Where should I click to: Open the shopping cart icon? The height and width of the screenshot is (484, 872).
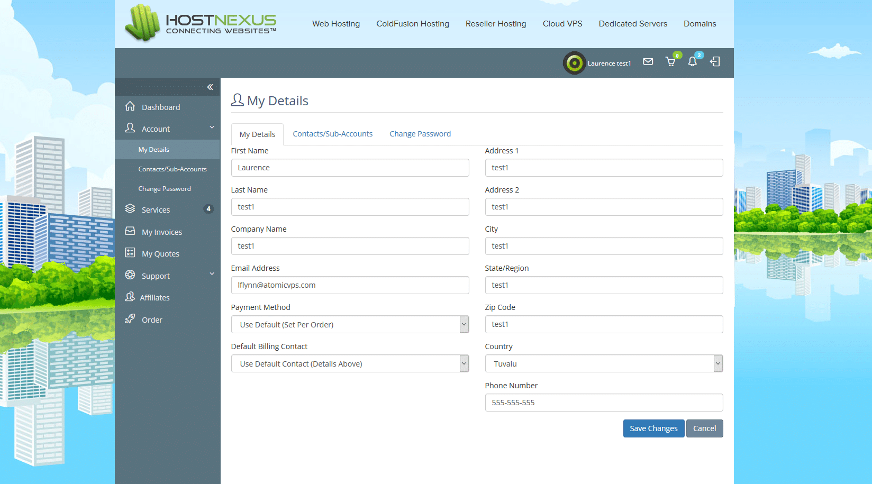coord(670,62)
